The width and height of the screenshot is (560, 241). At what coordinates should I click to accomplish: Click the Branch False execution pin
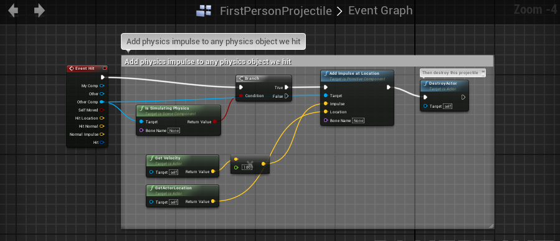[x=287, y=96]
